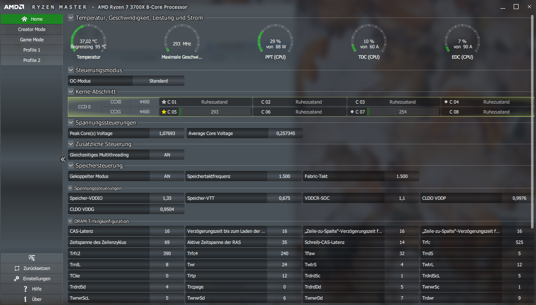
Task: Click the C 07 speed bar showing 254
Action: (x=403, y=112)
